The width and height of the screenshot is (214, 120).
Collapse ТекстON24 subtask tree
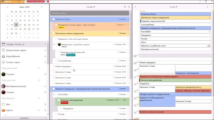[x=53, y=94]
